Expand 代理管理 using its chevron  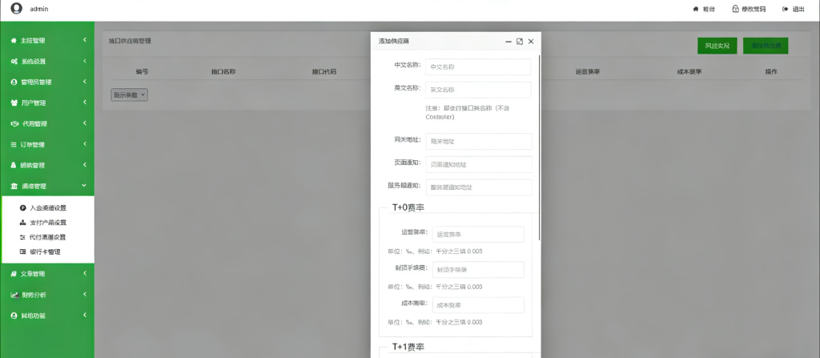pos(84,123)
